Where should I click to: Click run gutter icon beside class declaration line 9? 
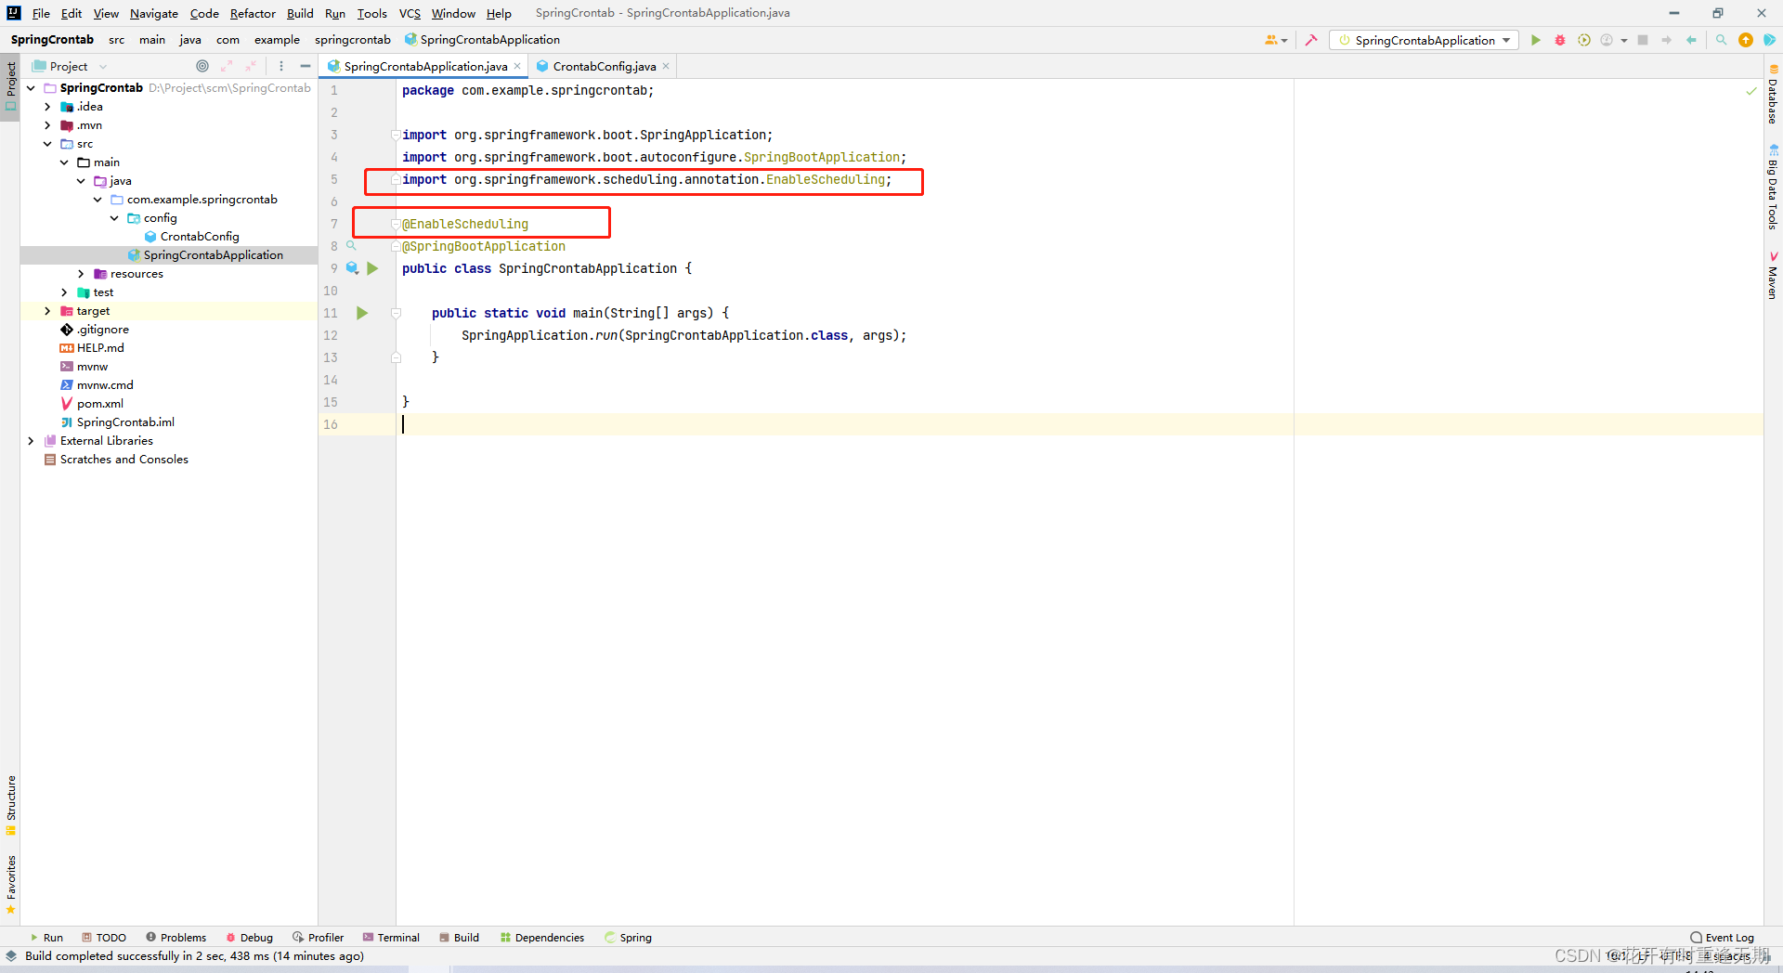coord(372,268)
